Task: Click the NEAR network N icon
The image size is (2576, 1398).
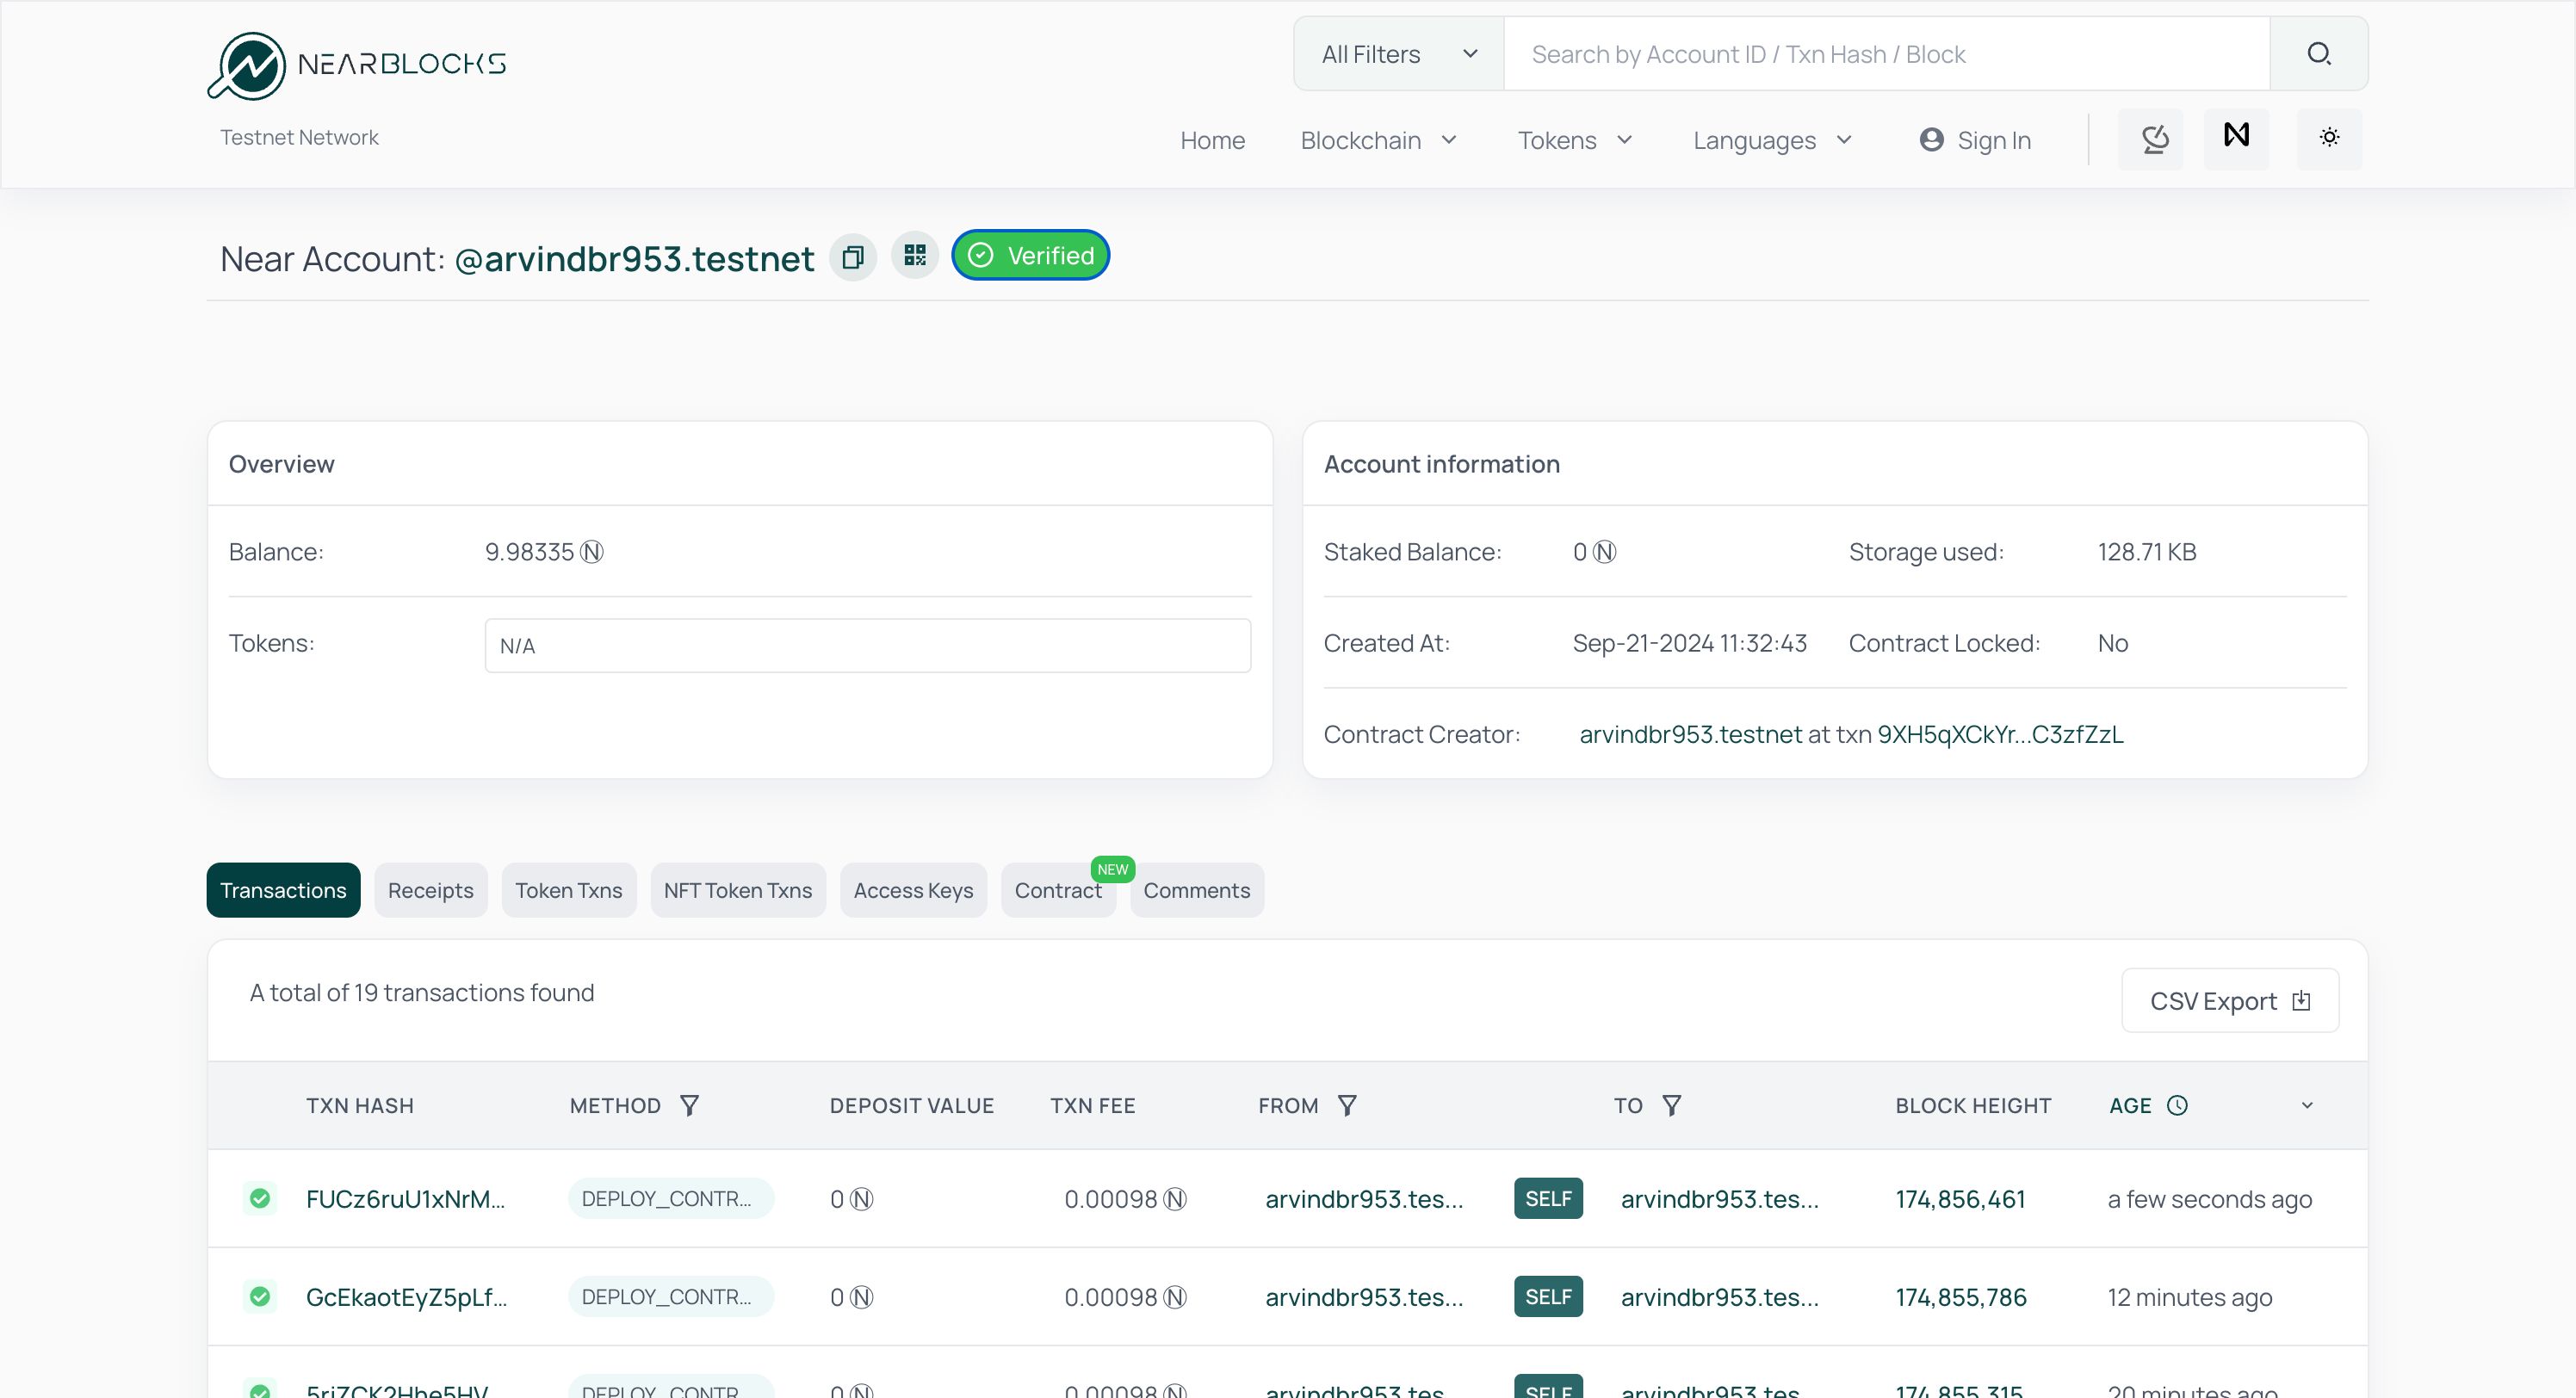Action: pos(2237,137)
